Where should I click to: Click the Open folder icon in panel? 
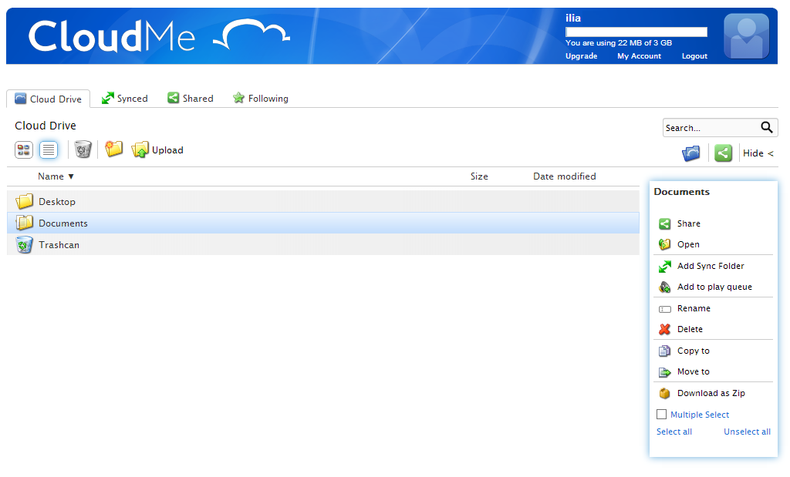click(664, 244)
